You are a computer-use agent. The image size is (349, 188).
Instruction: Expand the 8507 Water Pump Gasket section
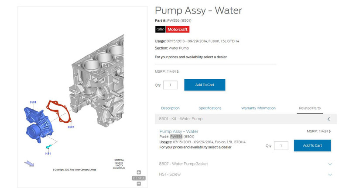[x=330, y=164]
